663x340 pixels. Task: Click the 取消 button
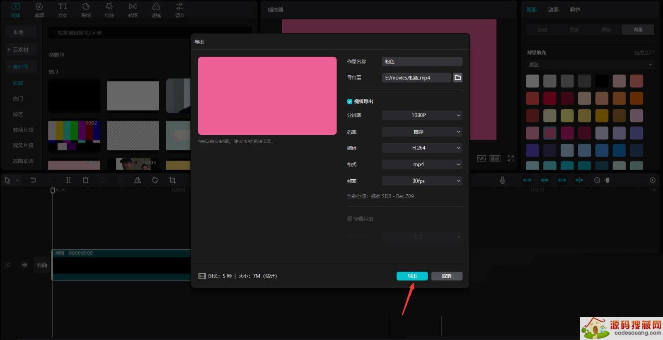point(447,276)
